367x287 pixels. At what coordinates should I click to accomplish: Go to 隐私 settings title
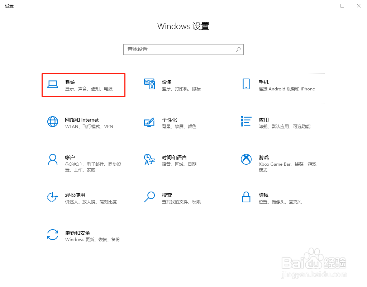tap(263, 195)
